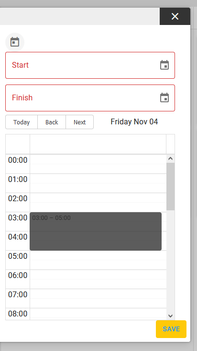Open the Start field calendar picker icon
The width and height of the screenshot is (197, 351).
[164, 65]
